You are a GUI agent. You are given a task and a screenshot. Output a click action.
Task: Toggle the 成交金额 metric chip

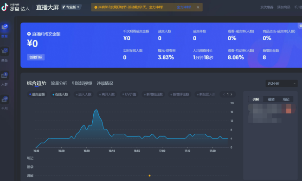(37, 94)
